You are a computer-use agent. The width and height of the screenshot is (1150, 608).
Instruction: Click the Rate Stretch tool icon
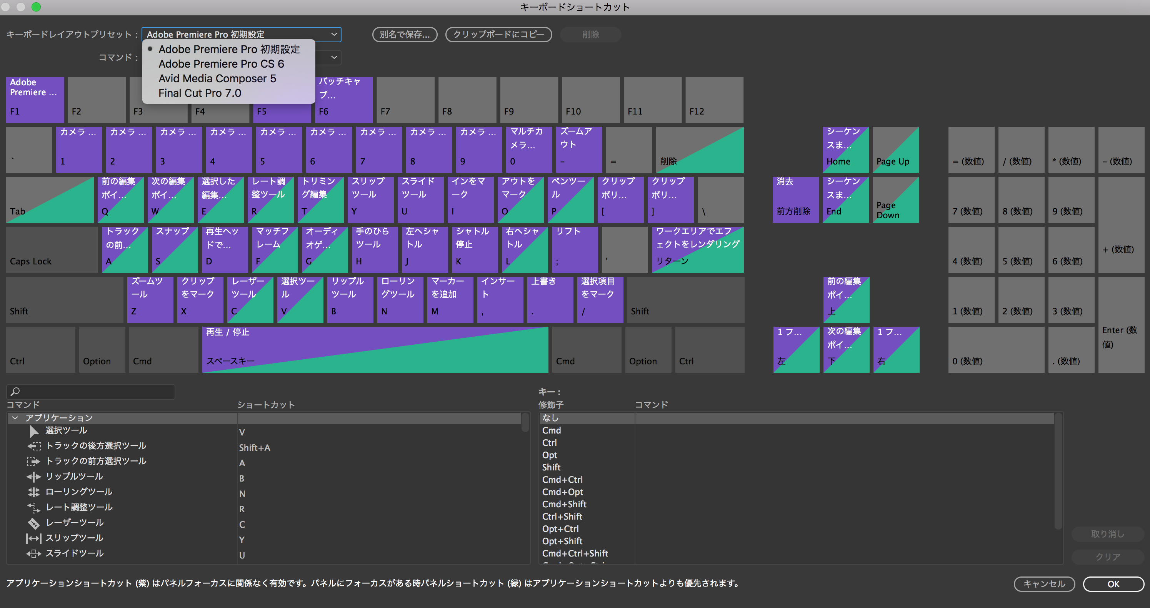pos(34,507)
